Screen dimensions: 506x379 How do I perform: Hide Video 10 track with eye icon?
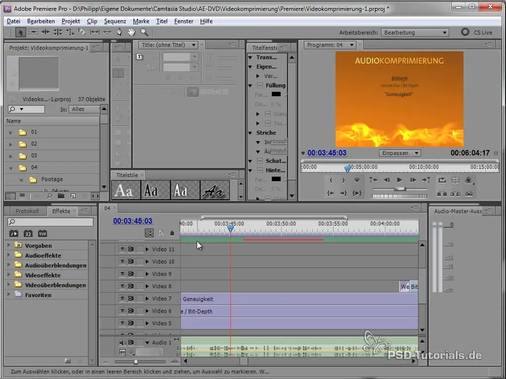[123, 262]
